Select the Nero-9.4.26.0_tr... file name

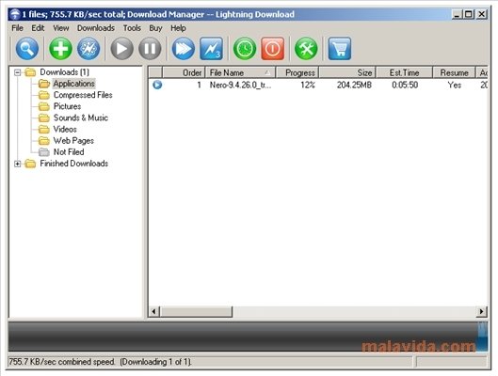240,85
